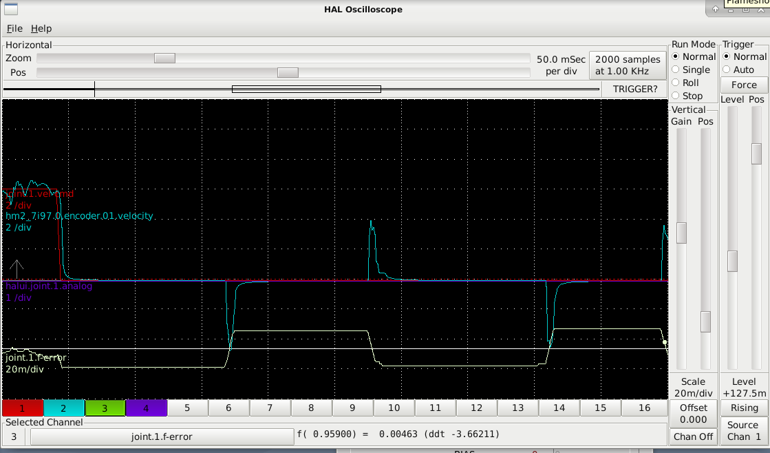Select channel 5 button
The height and width of the screenshot is (453, 770).
(187, 408)
